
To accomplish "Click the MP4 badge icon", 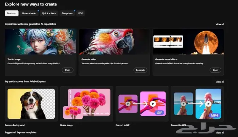I will pos(214,116).
